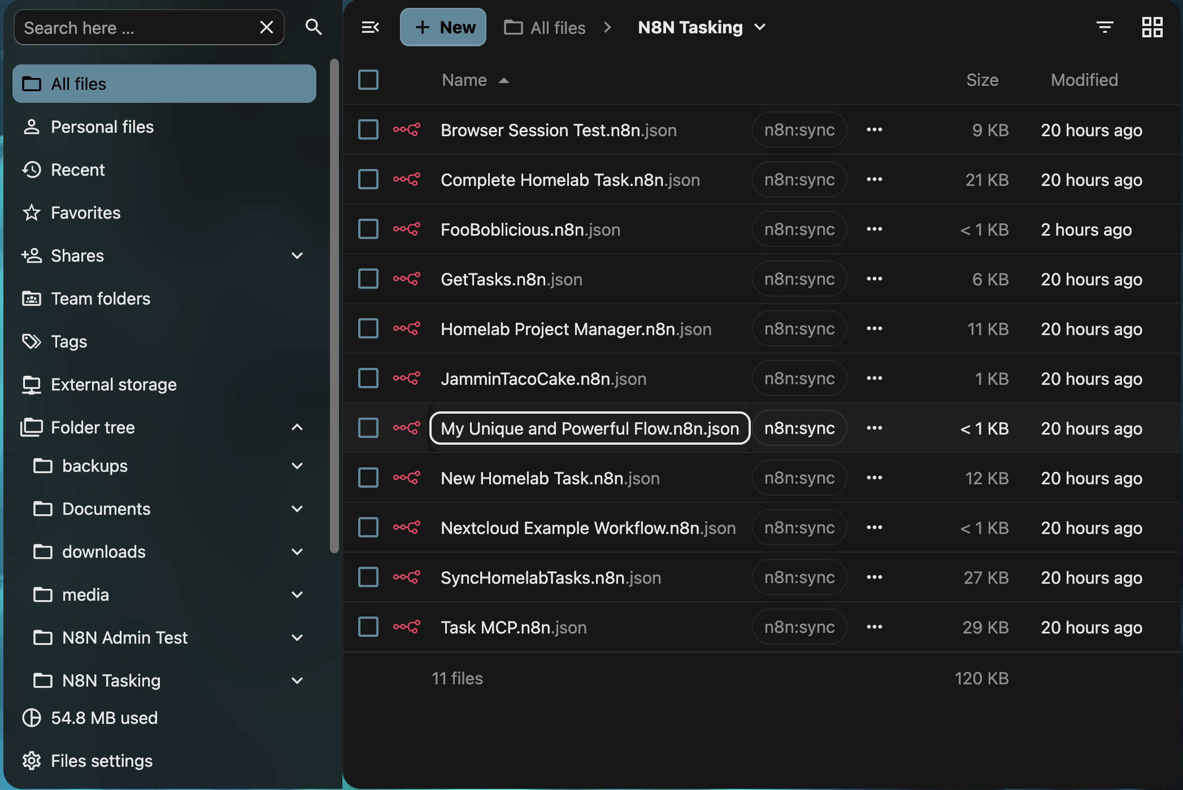
Task: Open actions menu for GetTasks file
Action: point(875,279)
